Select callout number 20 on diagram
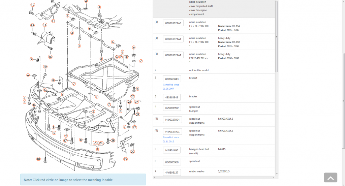345x186 pixels. click(x=132, y=152)
